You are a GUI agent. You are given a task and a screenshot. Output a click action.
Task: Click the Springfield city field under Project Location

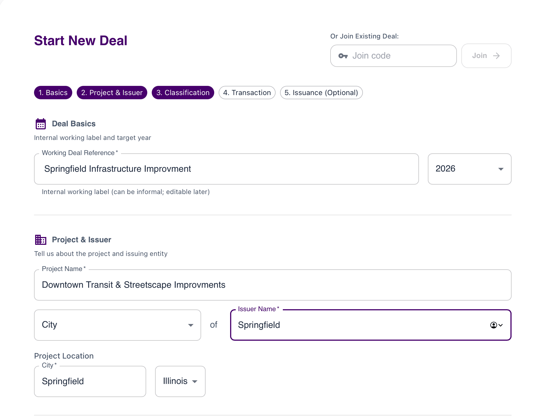(89, 381)
